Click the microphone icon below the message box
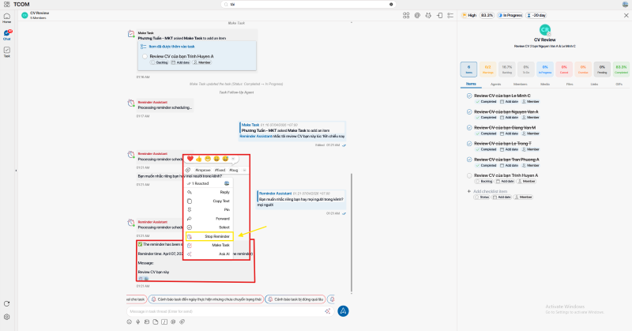Viewport: 632px width, 331px height. (x=137, y=322)
